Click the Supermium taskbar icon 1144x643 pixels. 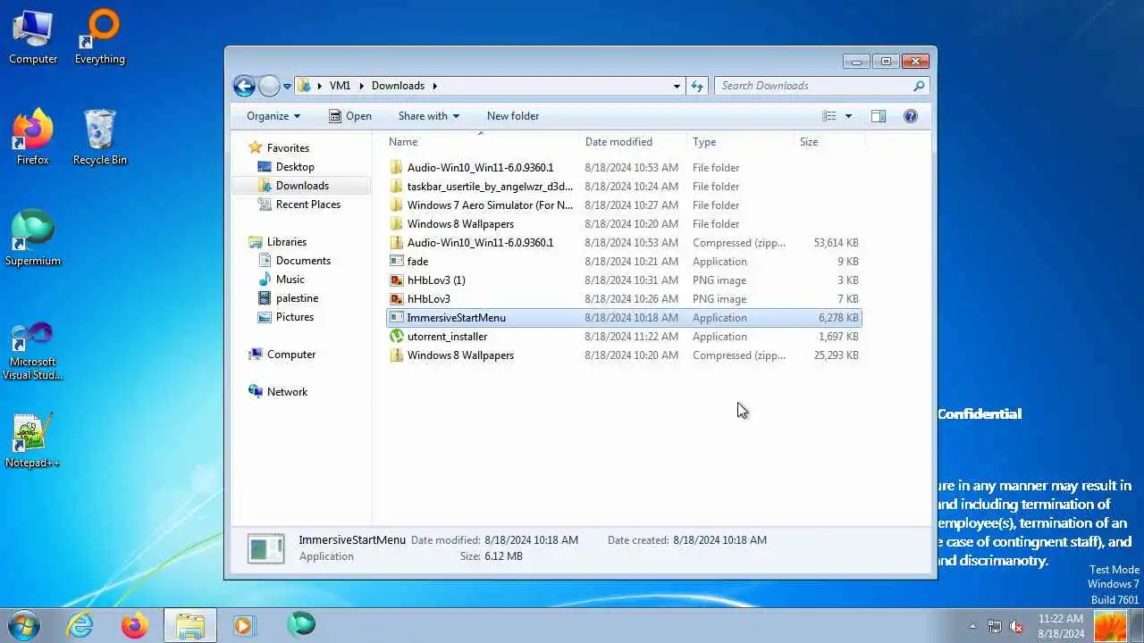301,625
